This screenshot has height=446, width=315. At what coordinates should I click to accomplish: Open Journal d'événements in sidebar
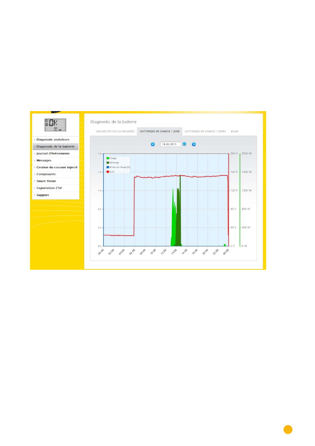55,153
